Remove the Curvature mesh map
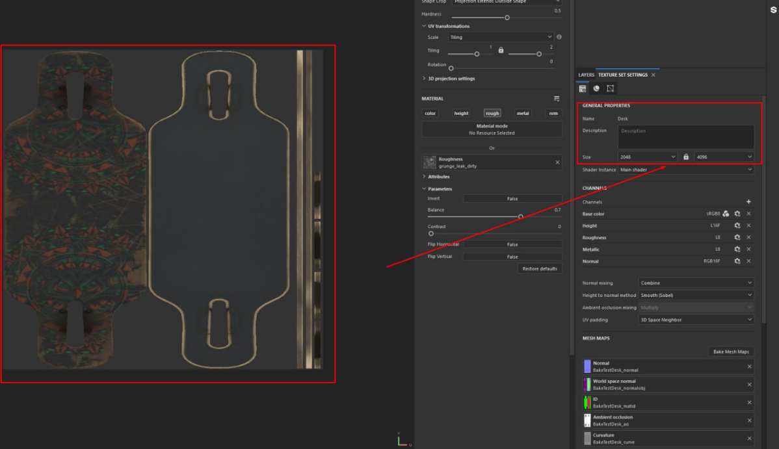Screen dimensions: 779x449 [749, 439]
